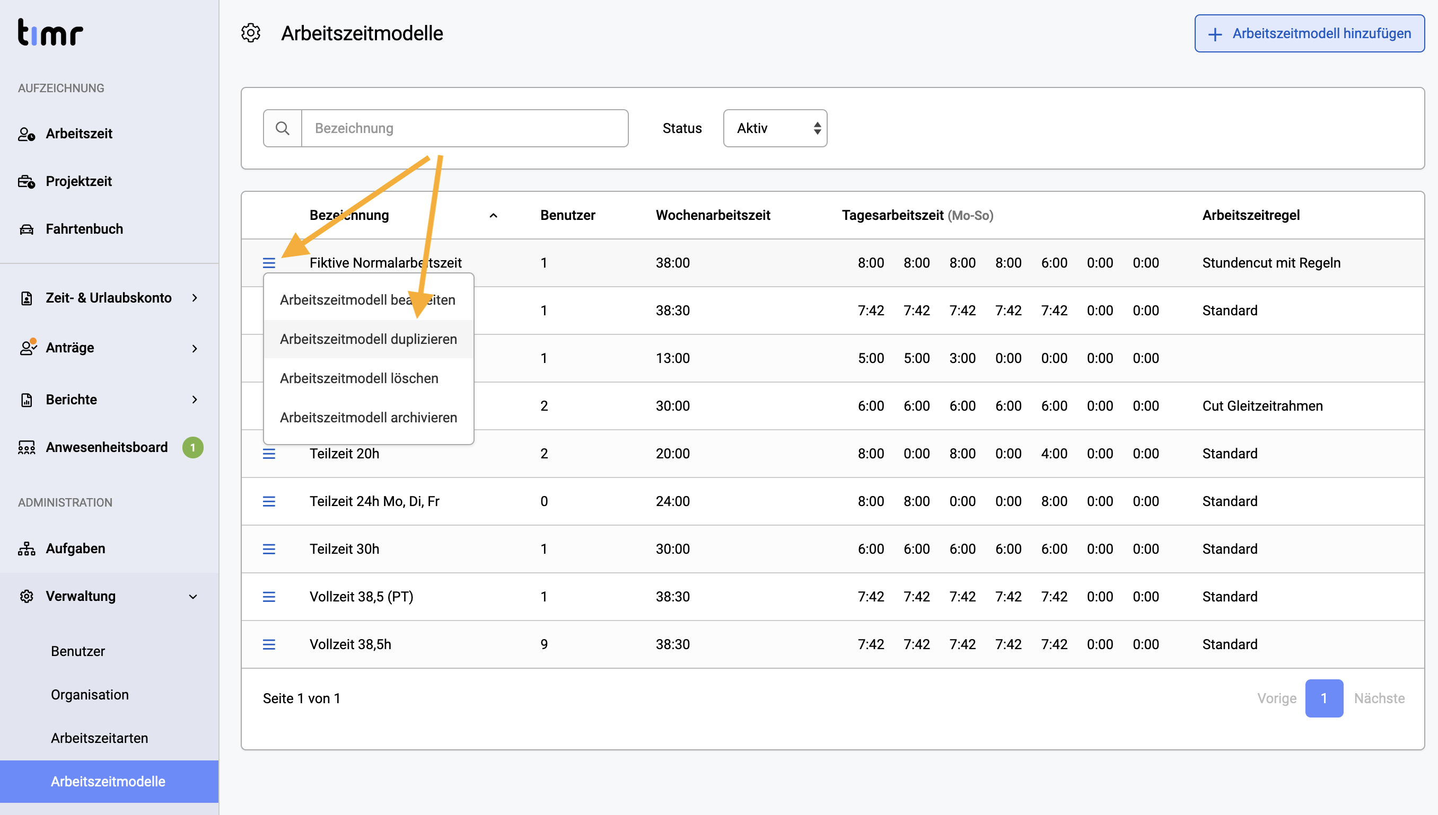Open row menu for Teilzeit 30h
Image resolution: width=1438 pixels, height=815 pixels.
(269, 548)
